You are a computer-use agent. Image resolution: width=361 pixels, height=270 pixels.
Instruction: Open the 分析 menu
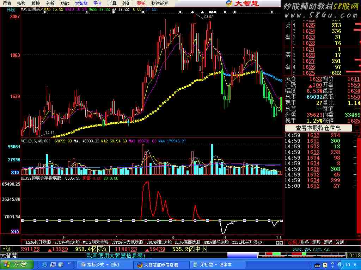tap(50, 3)
